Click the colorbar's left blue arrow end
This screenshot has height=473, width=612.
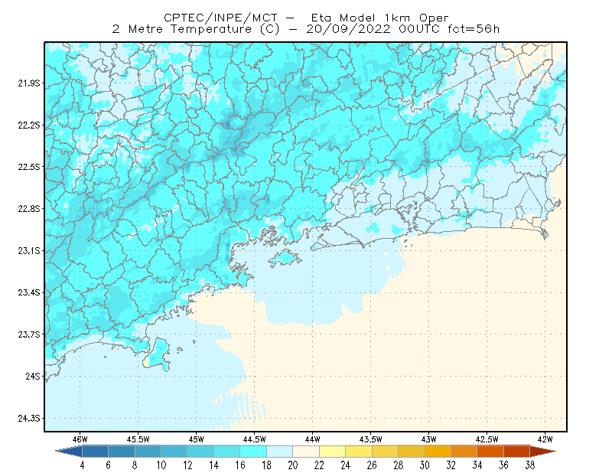coord(70,451)
